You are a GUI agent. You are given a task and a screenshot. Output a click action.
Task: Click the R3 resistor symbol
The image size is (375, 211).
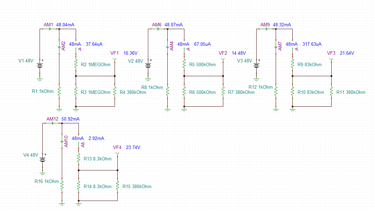pyautogui.click(x=76, y=91)
